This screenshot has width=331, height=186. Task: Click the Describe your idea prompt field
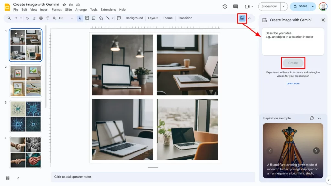click(x=293, y=42)
